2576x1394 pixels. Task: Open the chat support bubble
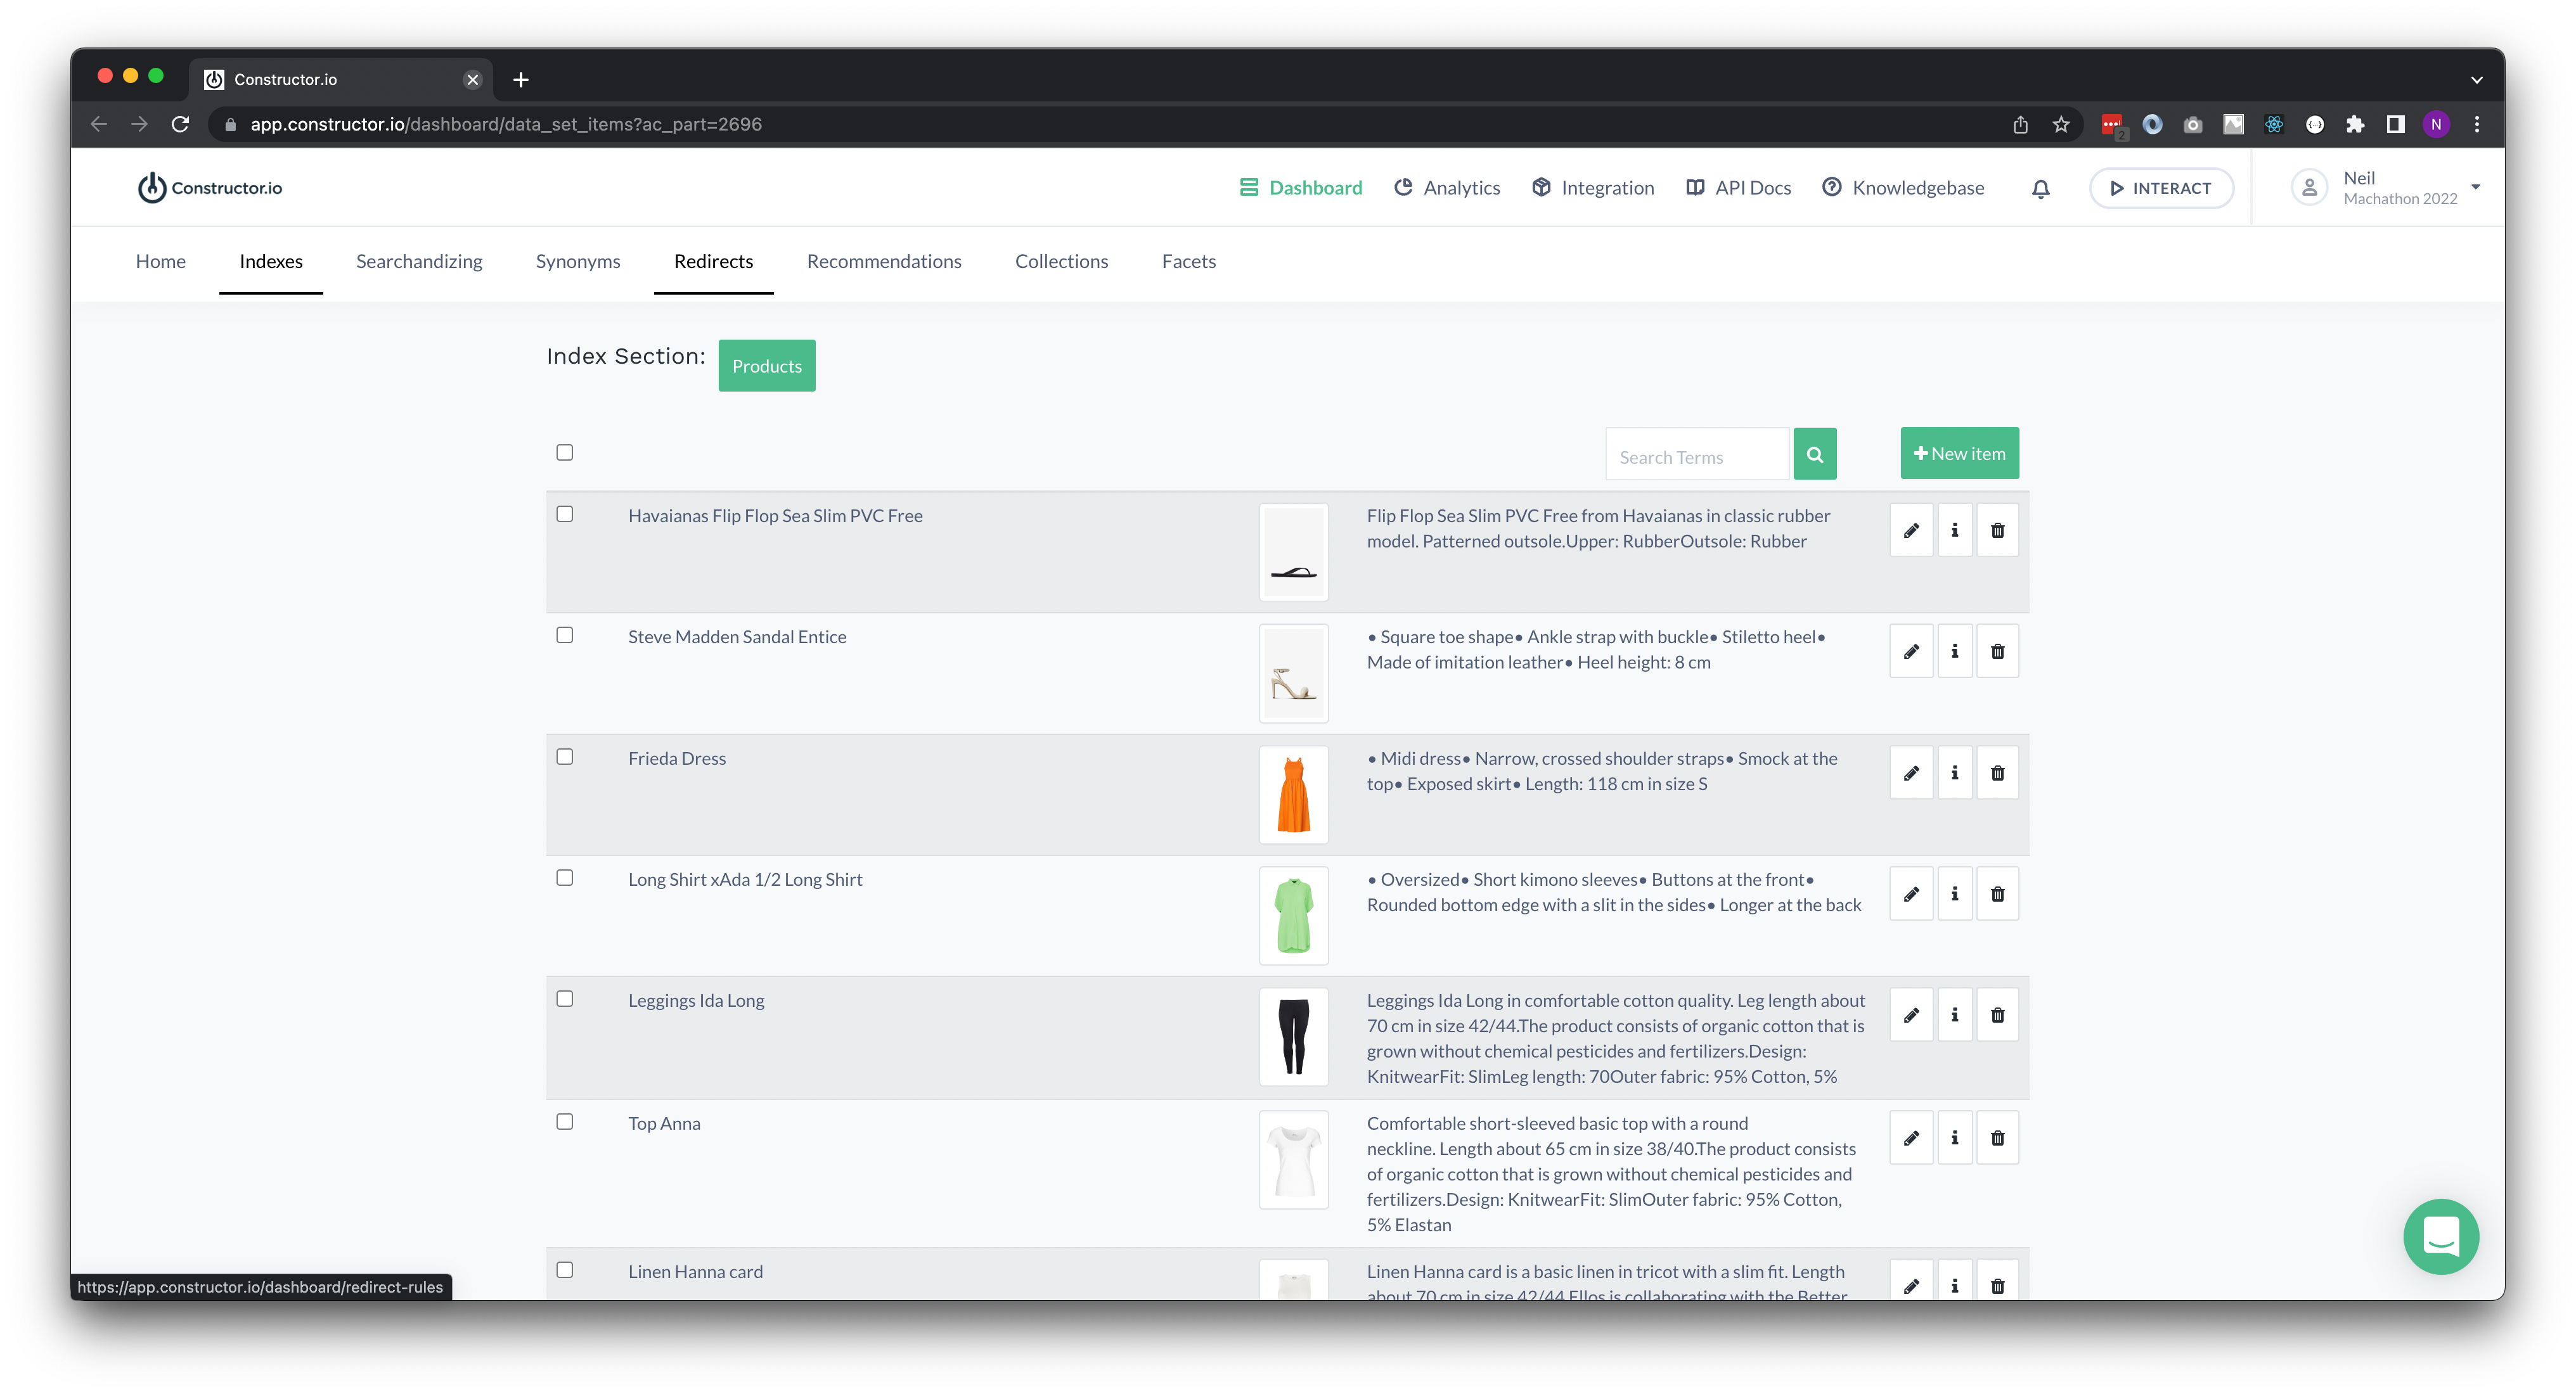coord(2440,1237)
